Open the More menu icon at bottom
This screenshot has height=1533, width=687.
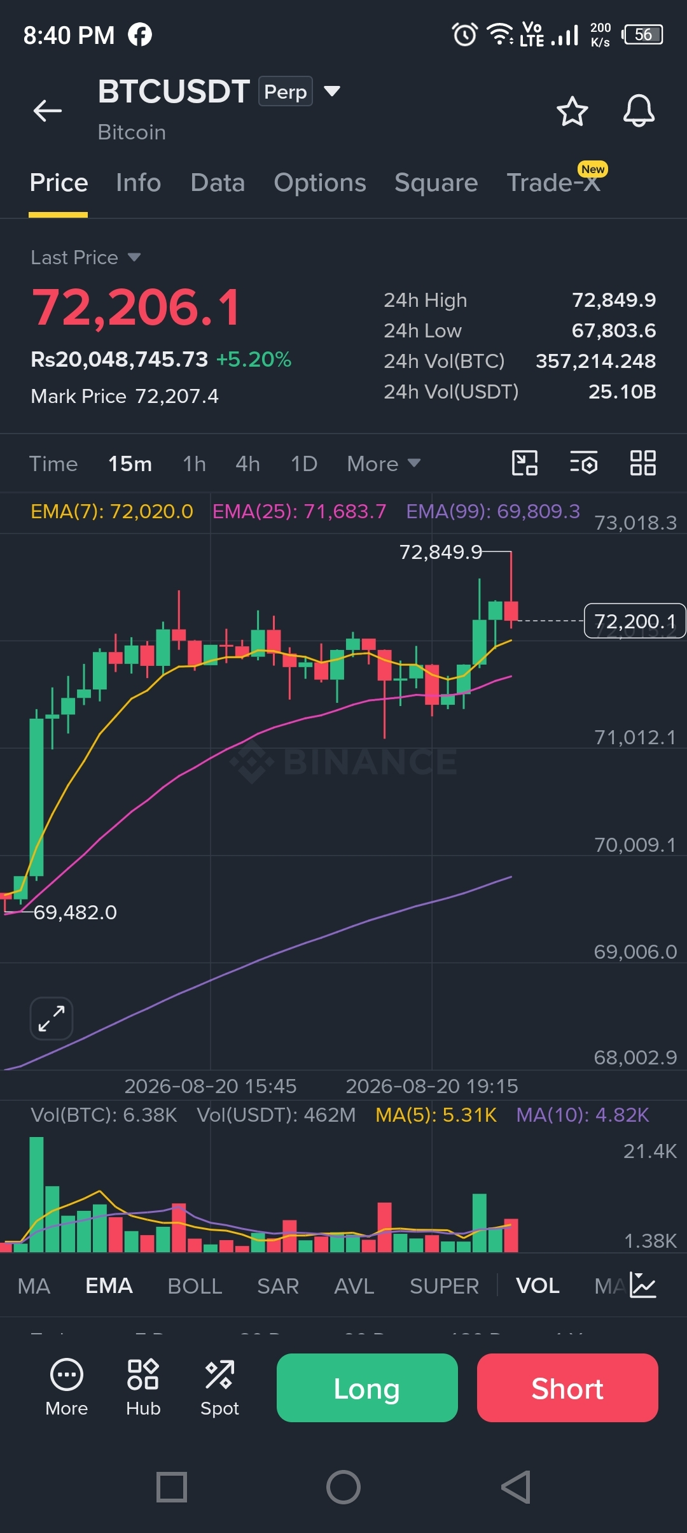(x=67, y=1388)
